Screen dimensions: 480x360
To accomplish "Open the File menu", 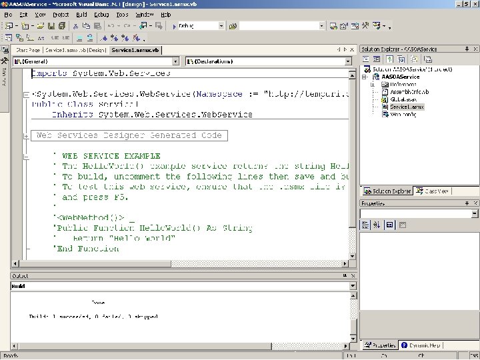I will pos(8,15).
